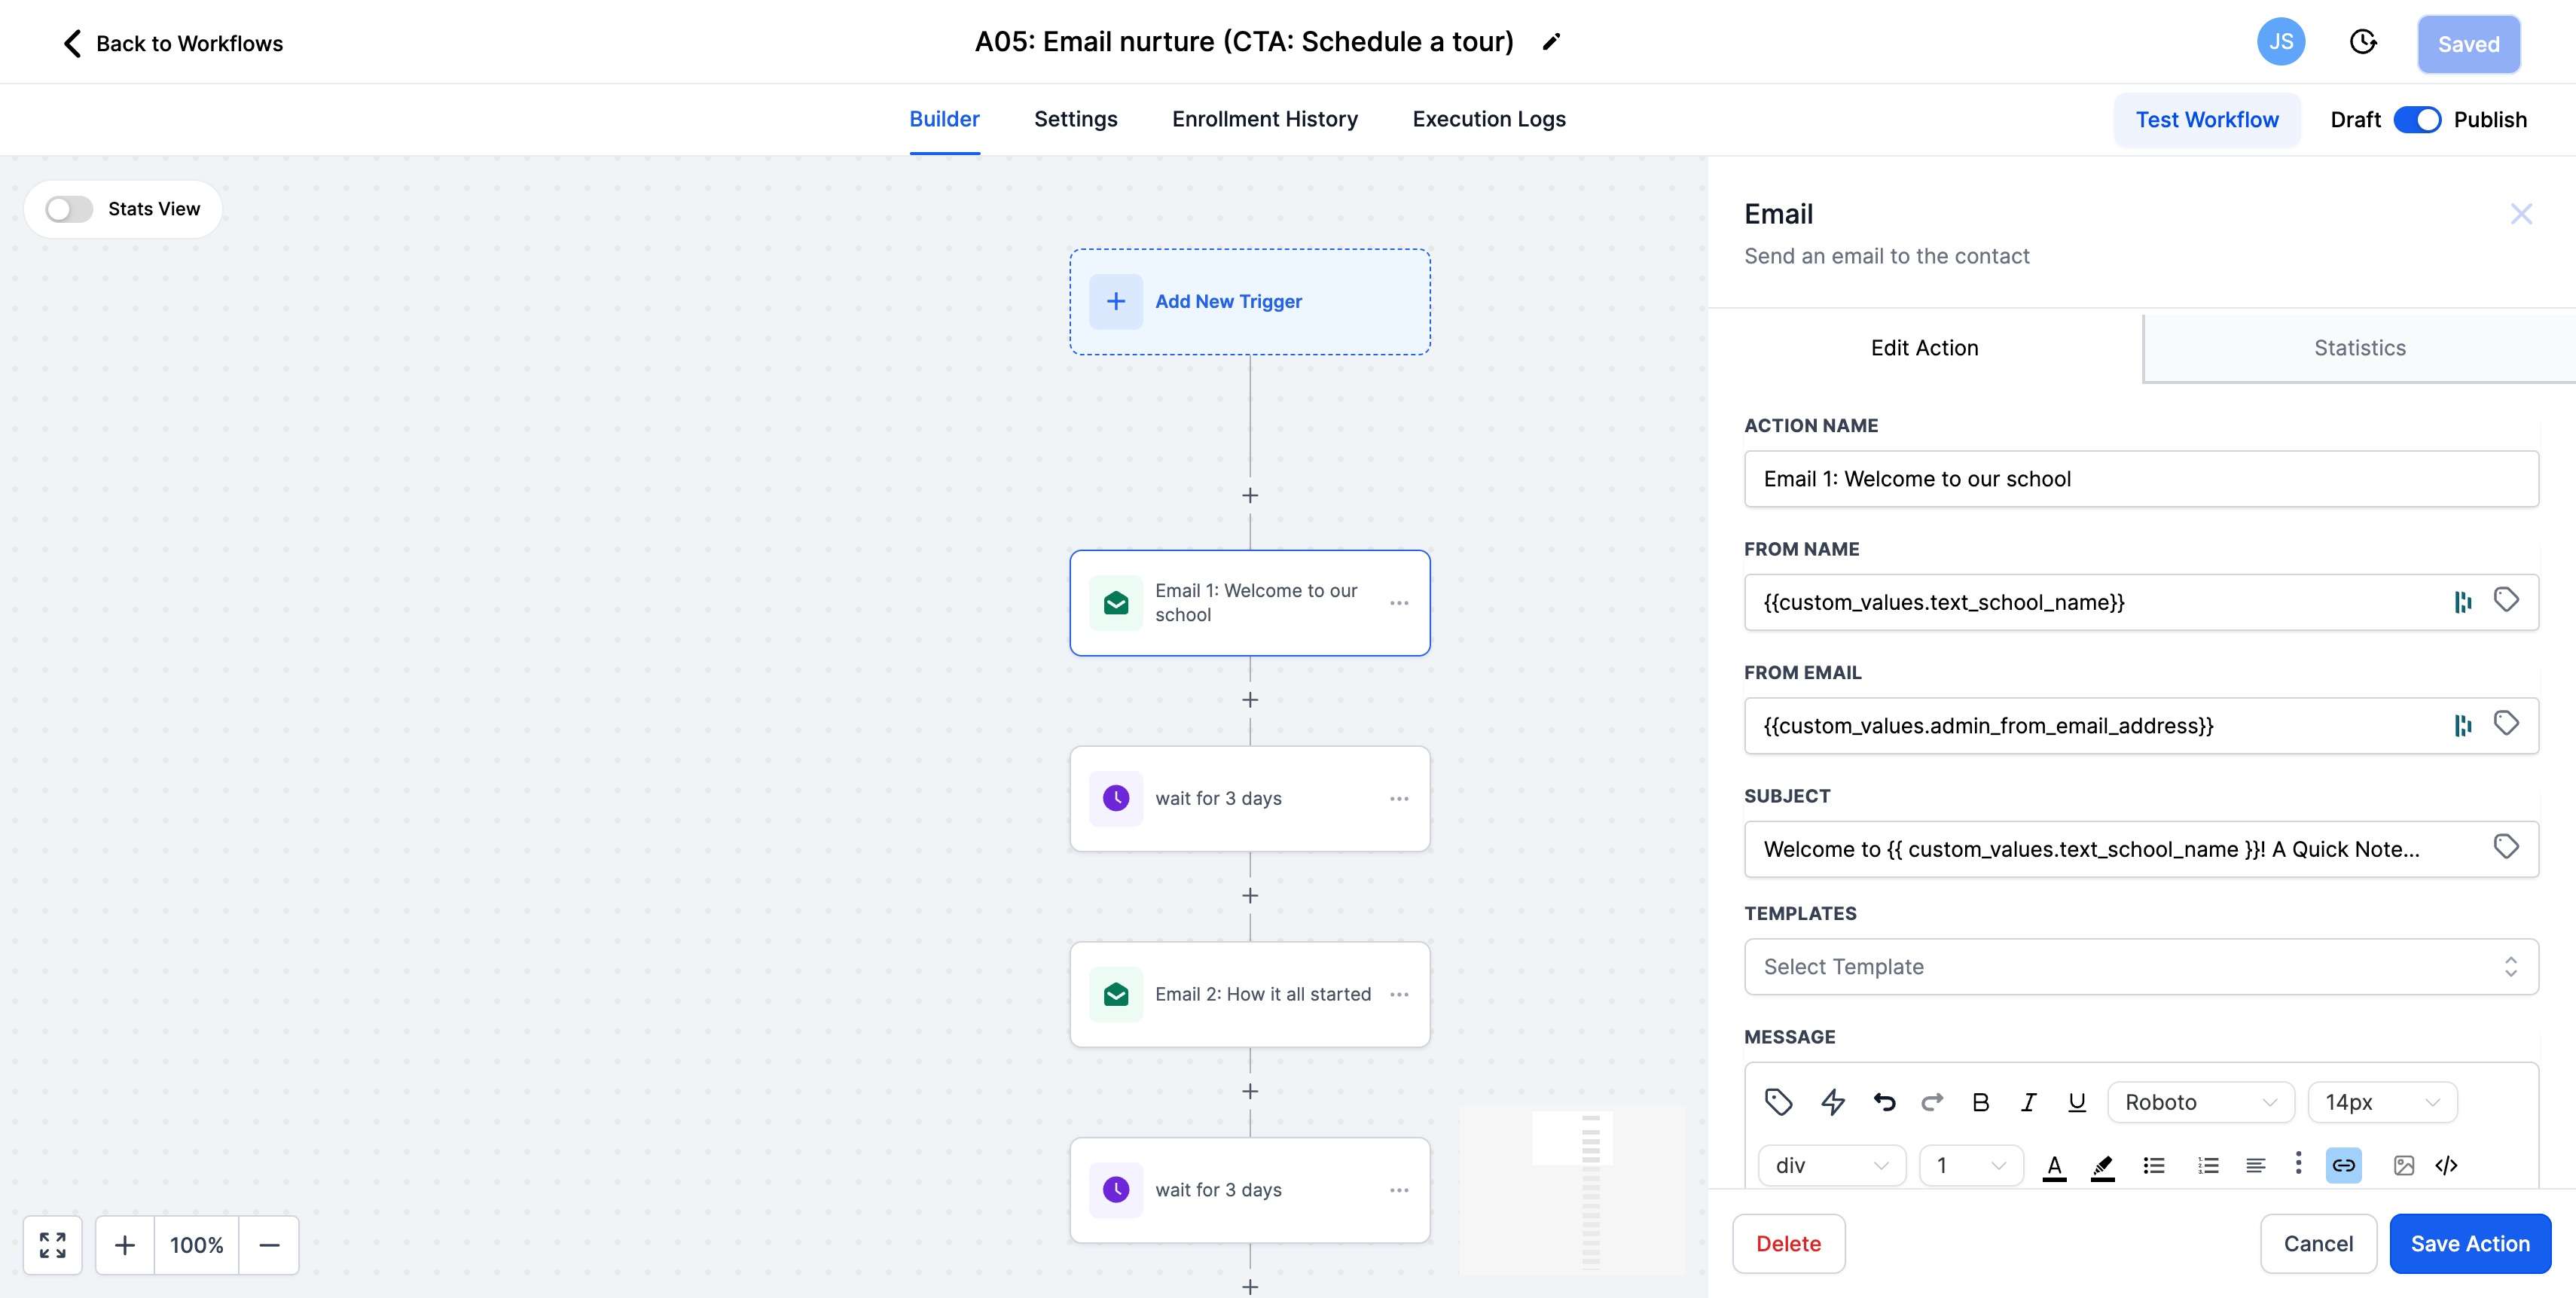Insert merge tag via message toolbar tag icon
This screenshot has height=1298, width=2576.
(1779, 1102)
